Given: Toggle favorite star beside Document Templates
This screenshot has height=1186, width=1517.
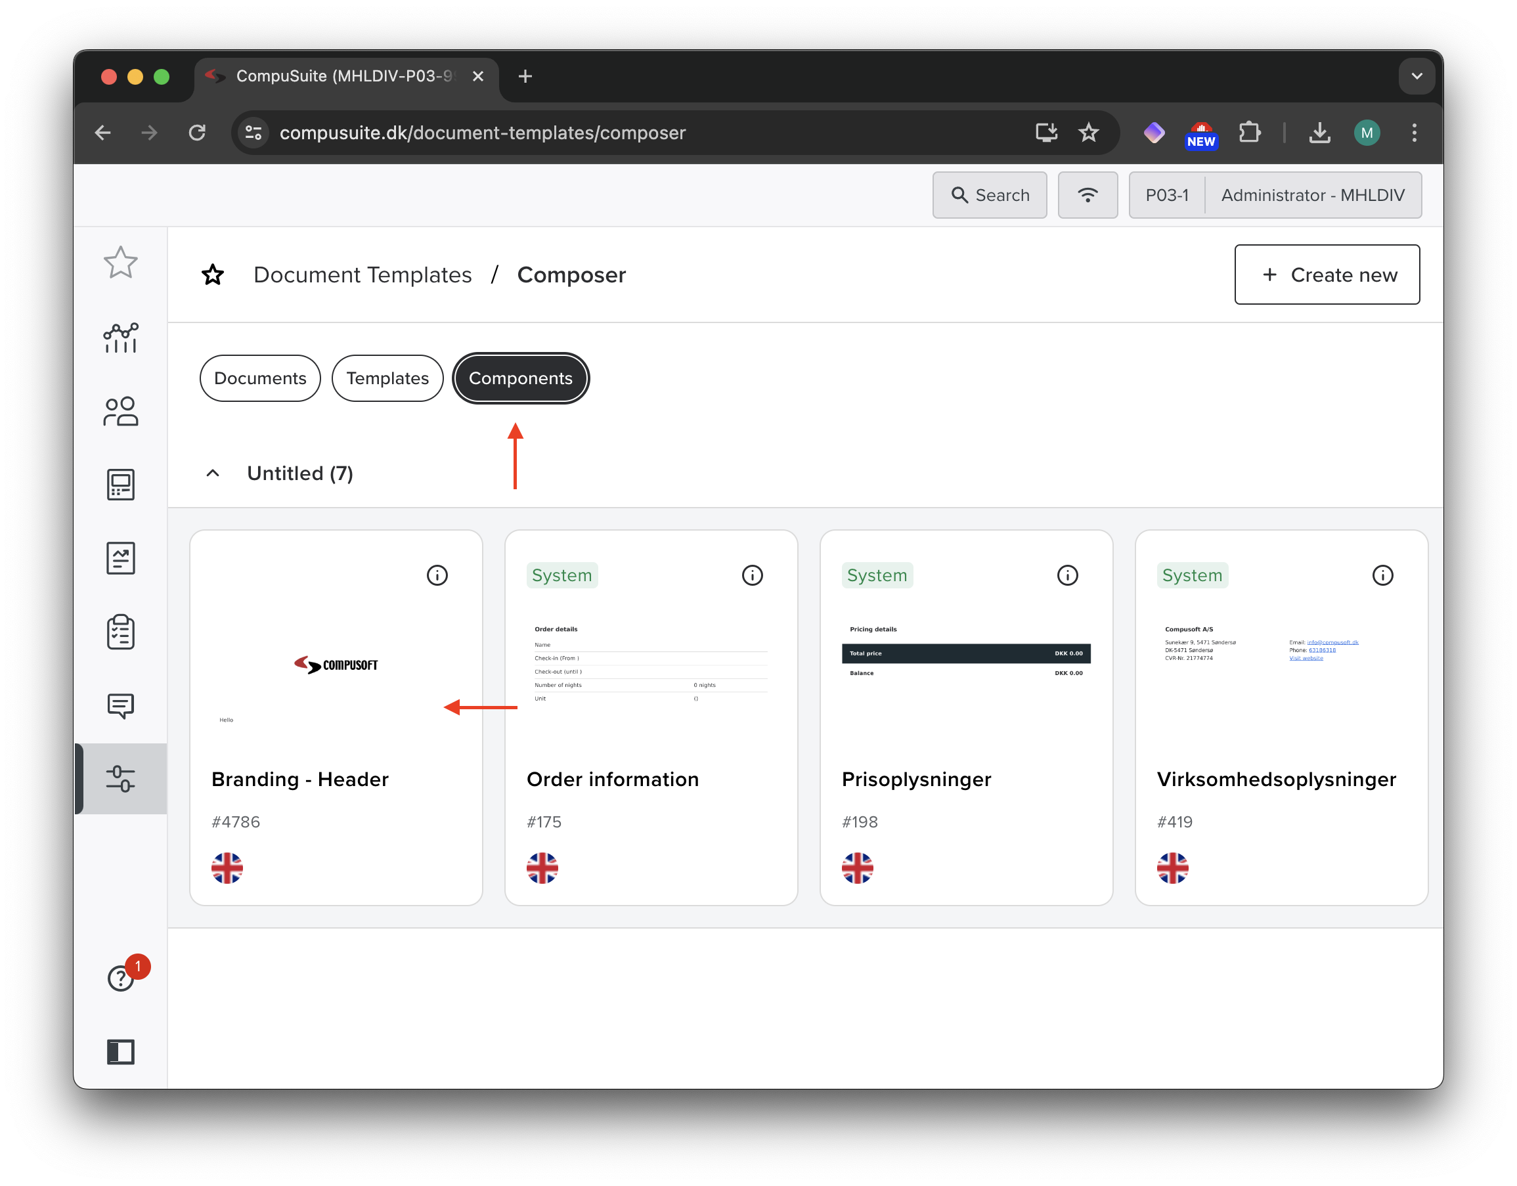Looking at the screenshot, I should (213, 275).
